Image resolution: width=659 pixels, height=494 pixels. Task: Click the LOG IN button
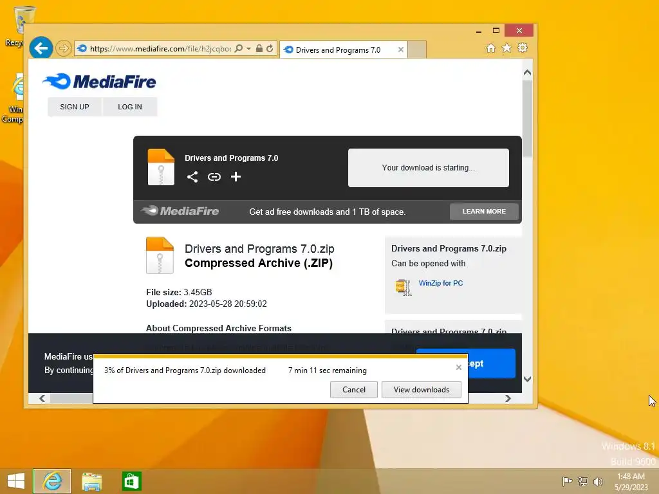130,107
